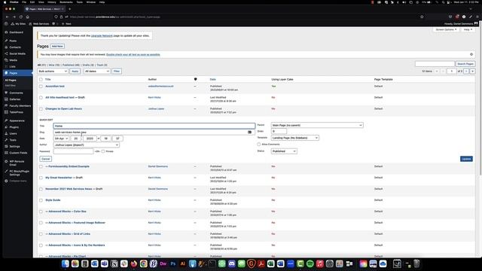Viewport: 482px width, 271px height.
Task: Open the New content admin bar menu
Action: click(66, 23)
